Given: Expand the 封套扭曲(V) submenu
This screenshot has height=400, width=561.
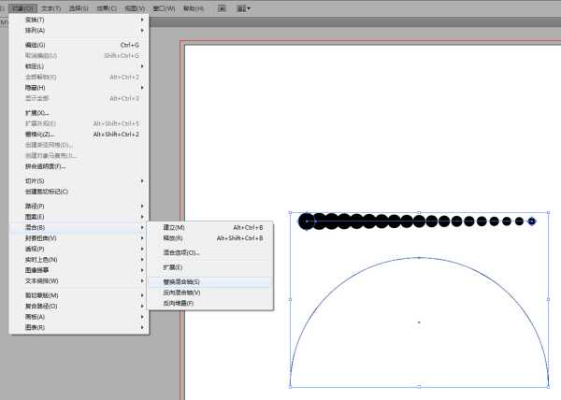Looking at the screenshot, I should [x=41, y=237].
